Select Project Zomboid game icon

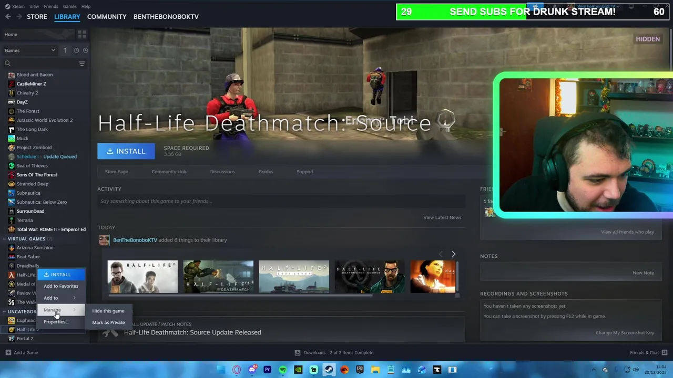(12, 148)
